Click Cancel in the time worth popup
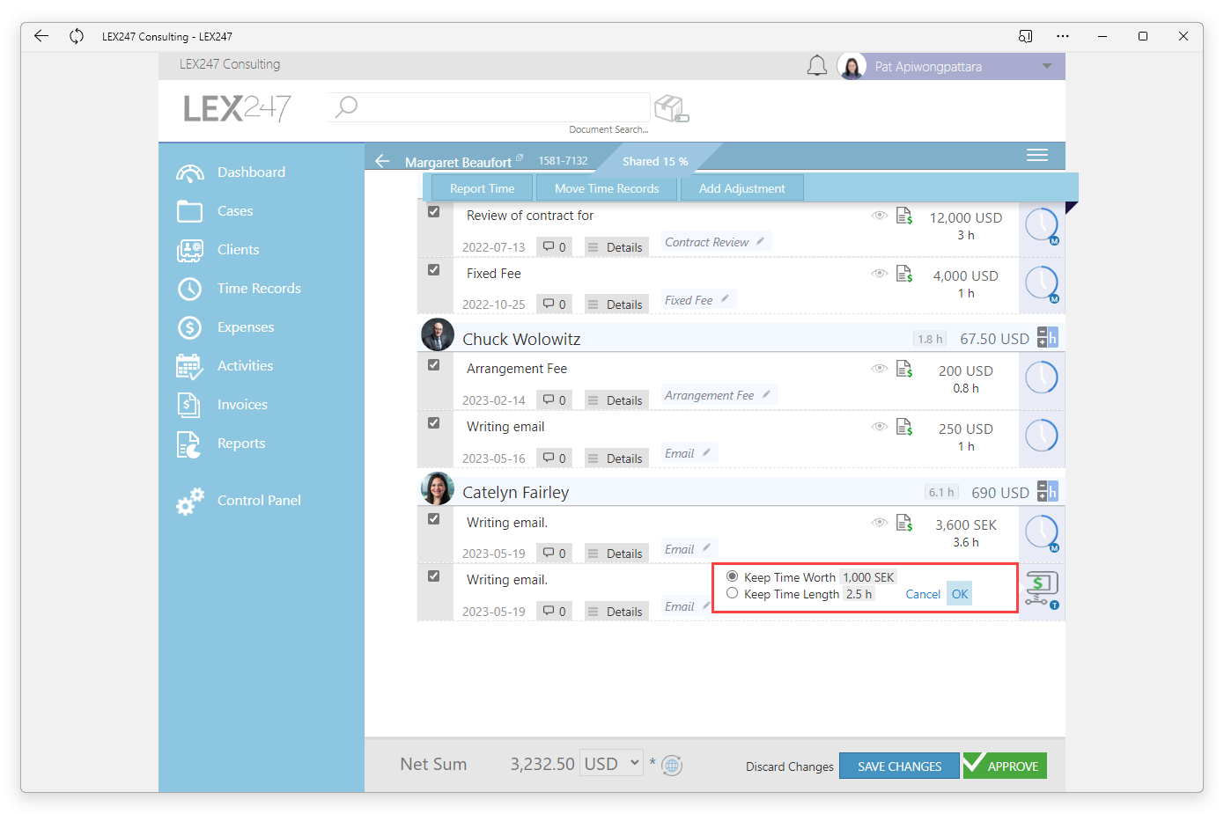Viewport: 1224px width, 814px height. (923, 594)
